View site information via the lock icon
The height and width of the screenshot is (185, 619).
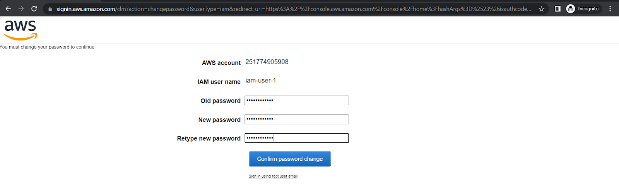[50, 9]
